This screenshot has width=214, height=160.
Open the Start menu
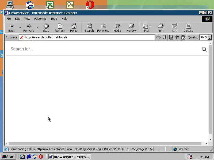coord(8,157)
